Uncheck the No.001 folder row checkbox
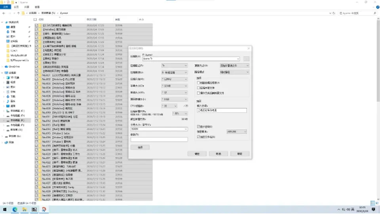This screenshot has width=380, height=214. pyautogui.click(x=36, y=75)
